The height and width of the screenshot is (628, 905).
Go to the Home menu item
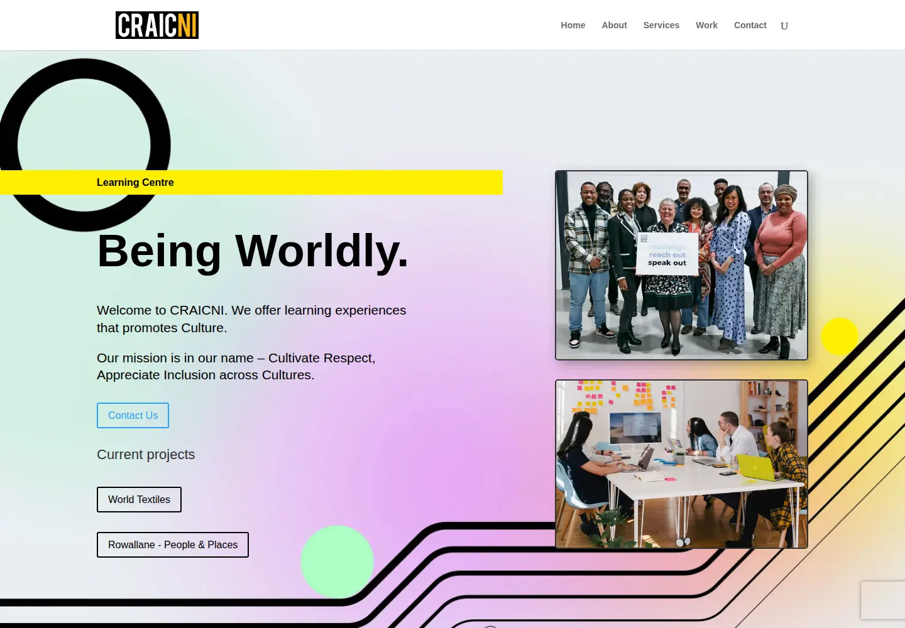click(573, 25)
